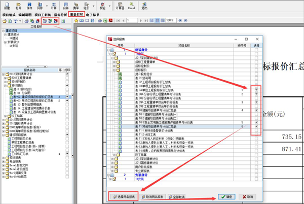Click the 打开 (Open) toolbar icon
This screenshot has width=304, height=204.
[x=18, y=6]
